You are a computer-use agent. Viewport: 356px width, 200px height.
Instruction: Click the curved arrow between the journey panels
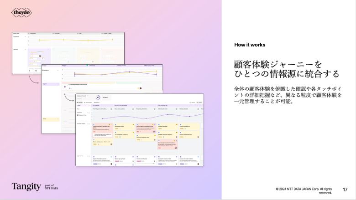coord(34,80)
